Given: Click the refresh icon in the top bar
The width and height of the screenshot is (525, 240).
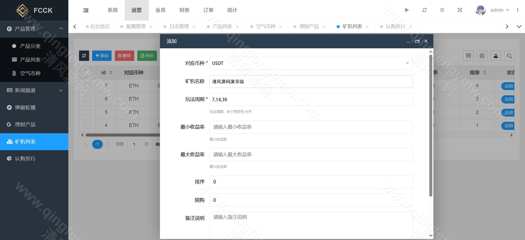Looking at the screenshot, I should click(x=424, y=10).
